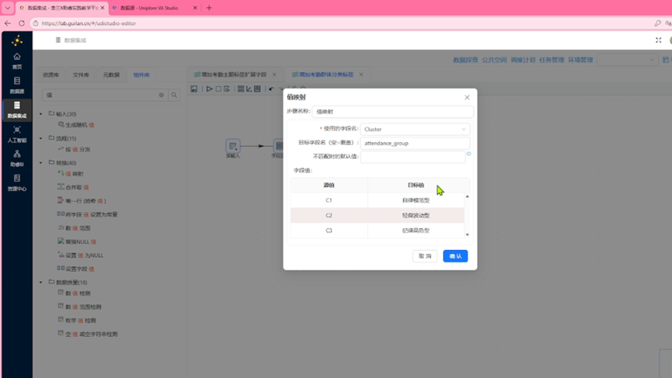Select 数值检测 component
The image size is (672, 378).
74,293
